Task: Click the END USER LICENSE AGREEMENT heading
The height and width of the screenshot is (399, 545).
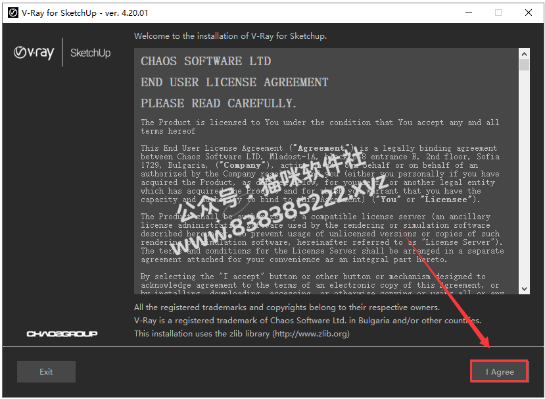Action: (x=234, y=82)
